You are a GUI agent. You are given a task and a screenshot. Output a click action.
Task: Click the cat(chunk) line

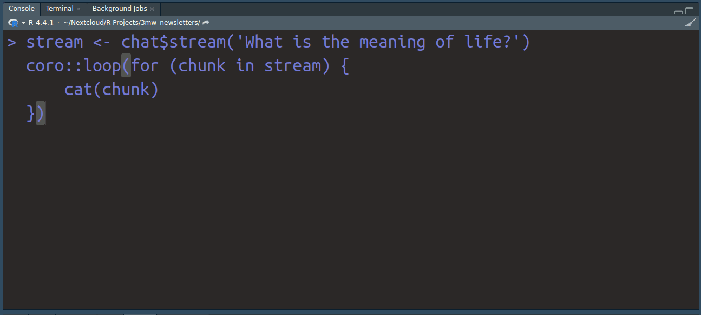(x=112, y=89)
